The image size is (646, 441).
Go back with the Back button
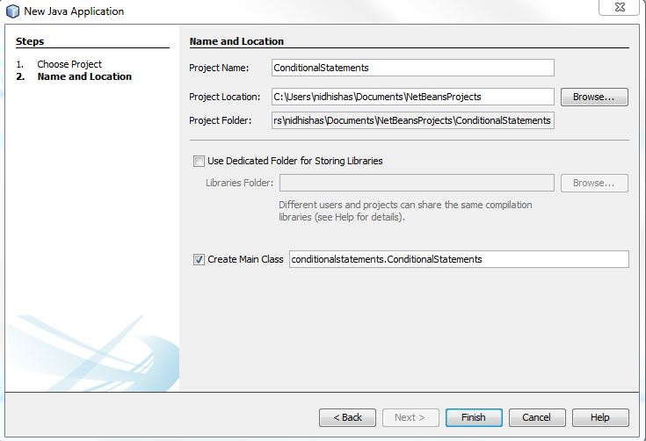pos(347,417)
